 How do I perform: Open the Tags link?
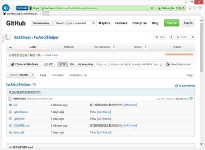click(189, 75)
